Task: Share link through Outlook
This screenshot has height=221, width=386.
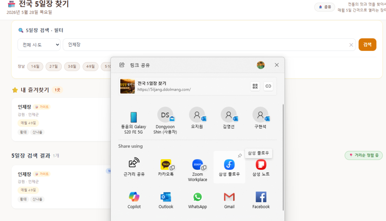Action: click(x=166, y=200)
